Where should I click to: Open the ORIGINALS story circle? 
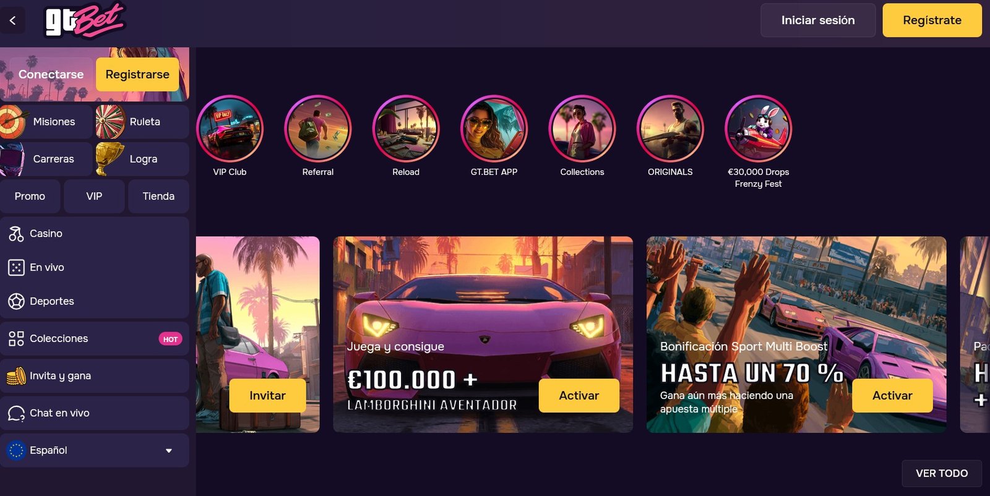[670, 129]
